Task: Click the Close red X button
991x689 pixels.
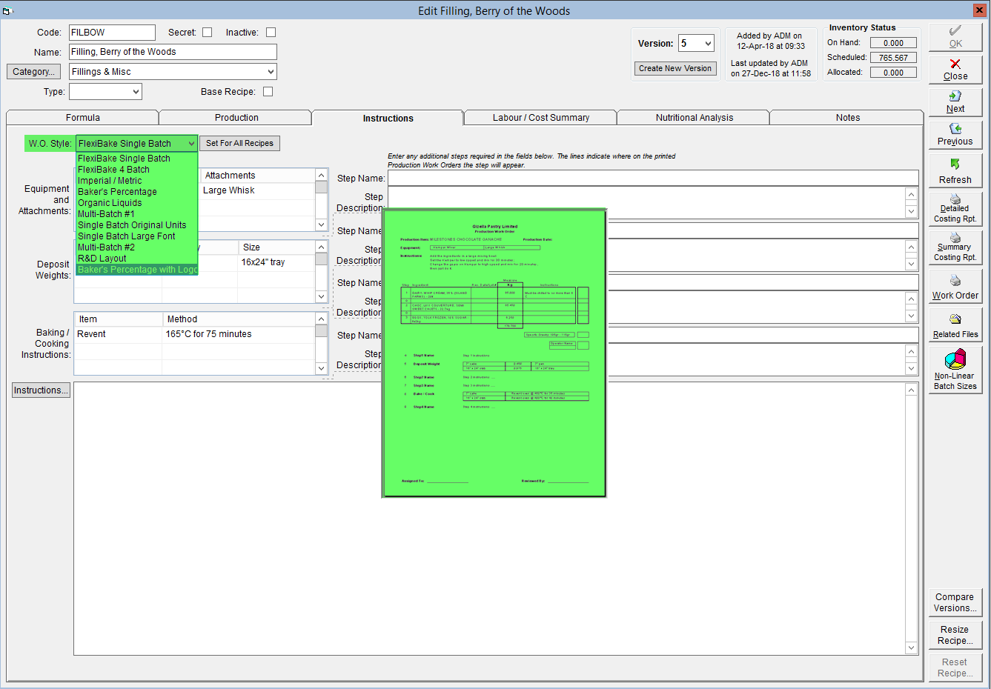Action: [955, 70]
